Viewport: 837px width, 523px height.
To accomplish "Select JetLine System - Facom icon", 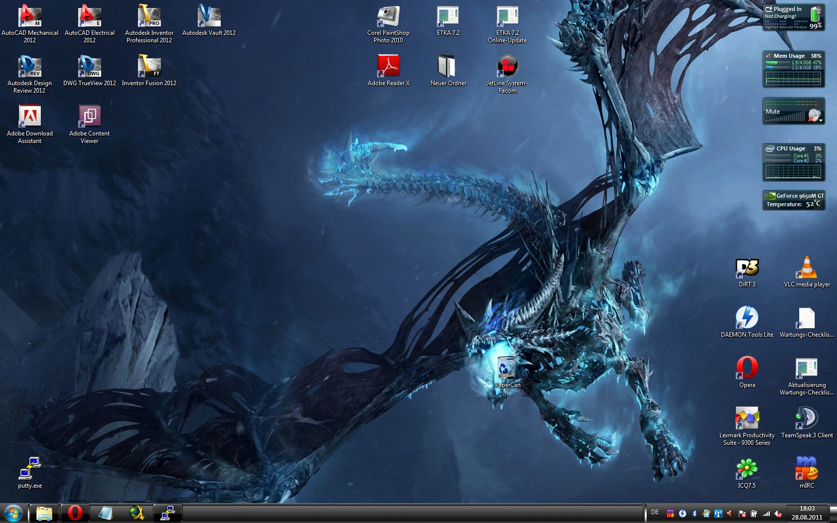I will (507, 74).
